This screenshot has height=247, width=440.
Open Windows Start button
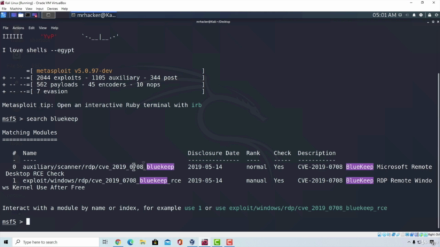pos(6,242)
